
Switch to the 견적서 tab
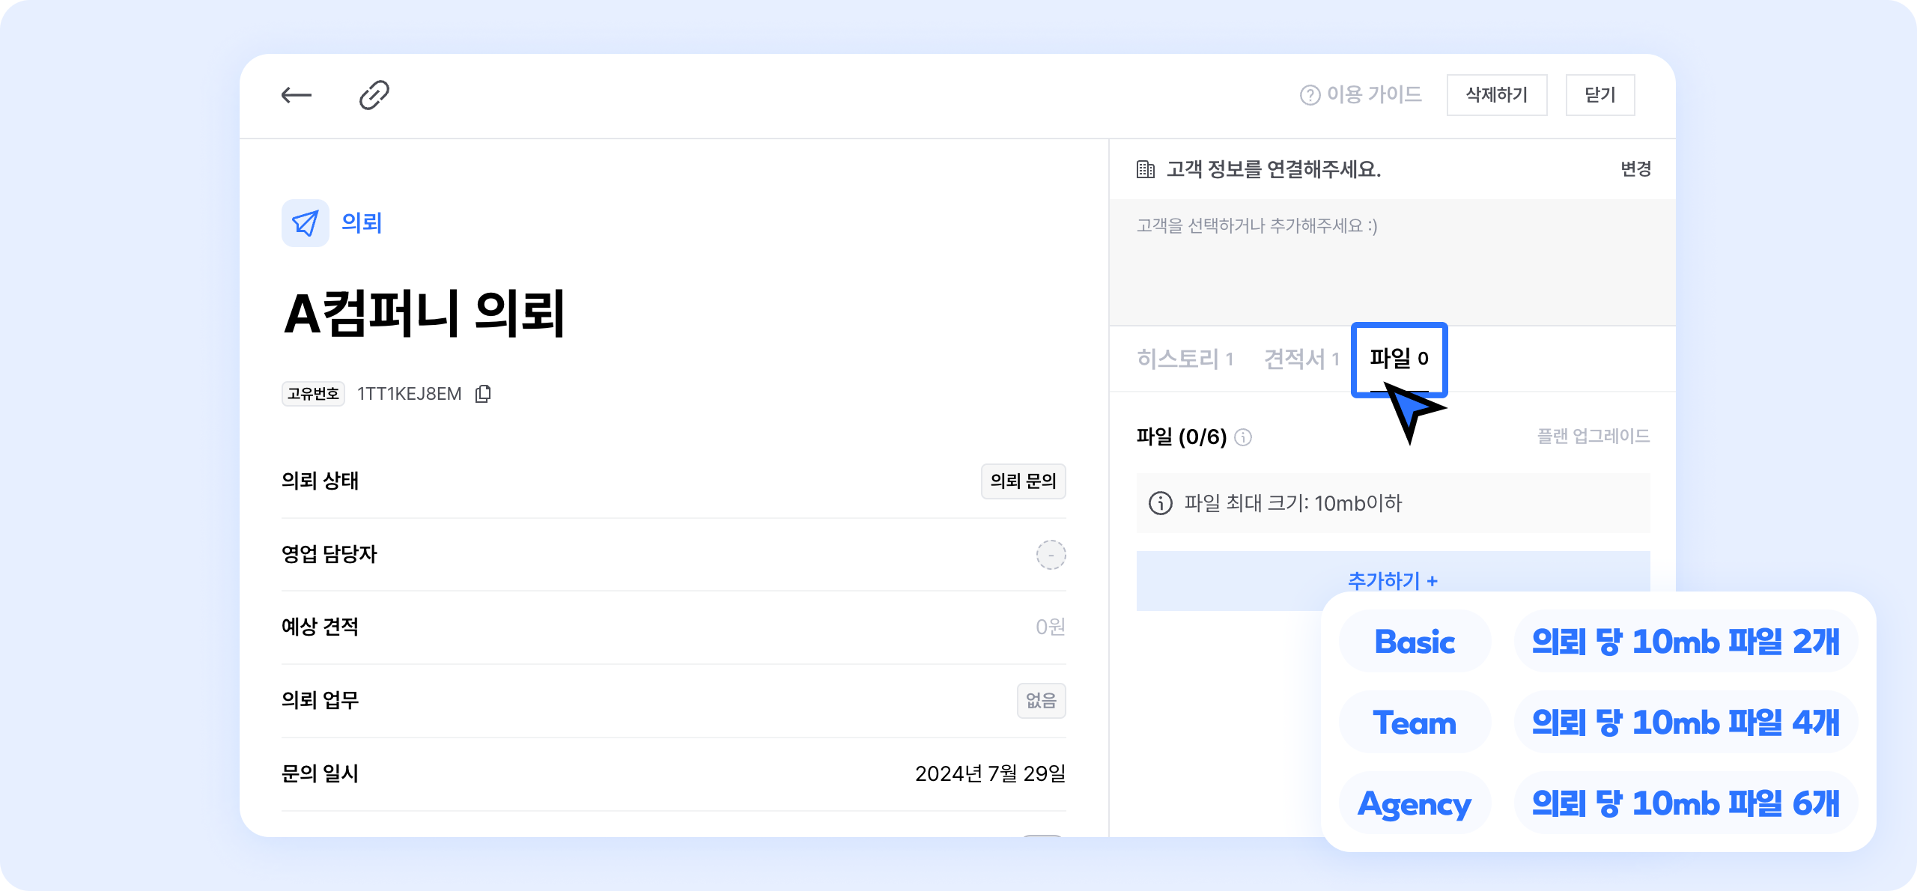(x=1301, y=359)
